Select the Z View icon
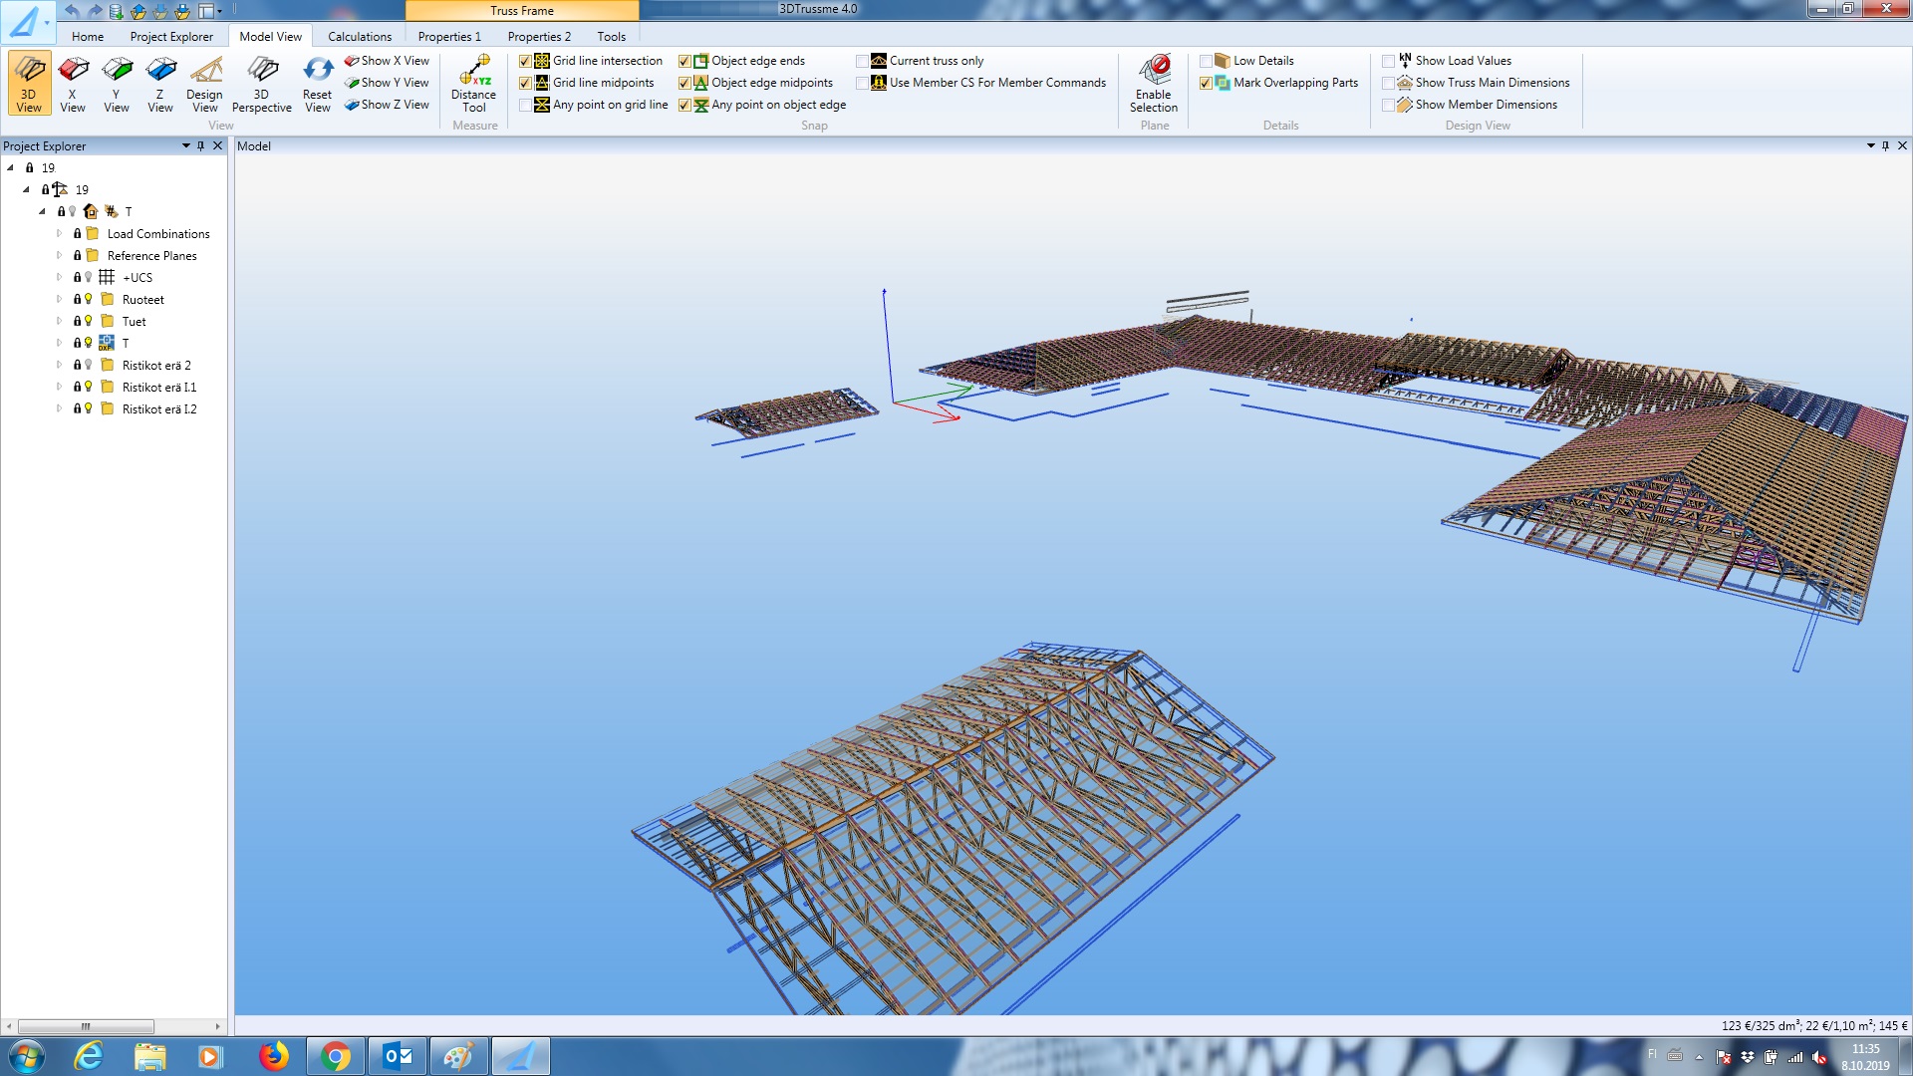This screenshot has width=1913, height=1076. click(160, 82)
